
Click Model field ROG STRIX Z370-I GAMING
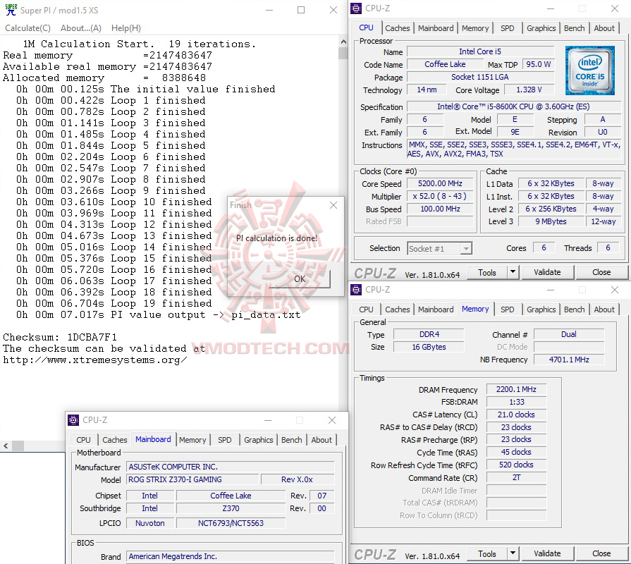(x=192, y=479)
